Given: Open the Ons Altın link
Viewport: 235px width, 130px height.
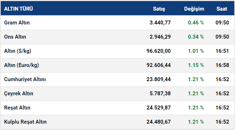Looking at the screenshot, I should [x=15, y=37].
